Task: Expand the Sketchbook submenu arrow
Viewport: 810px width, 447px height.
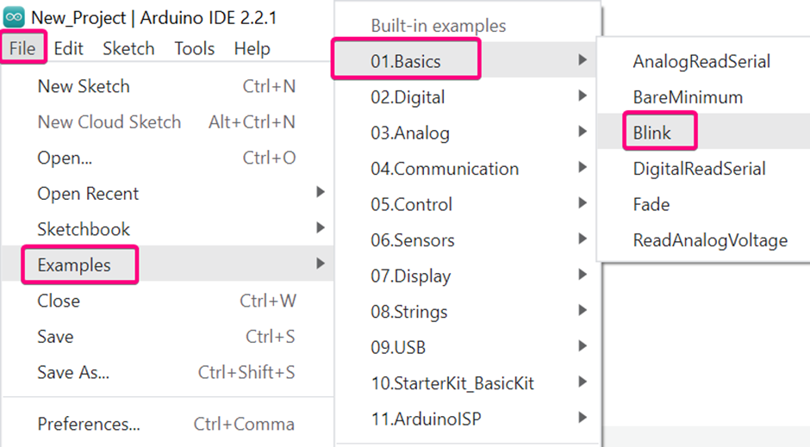Action: coord(321,228)
